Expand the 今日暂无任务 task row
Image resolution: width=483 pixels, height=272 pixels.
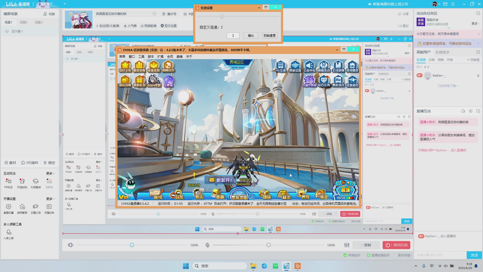[448, 34]
